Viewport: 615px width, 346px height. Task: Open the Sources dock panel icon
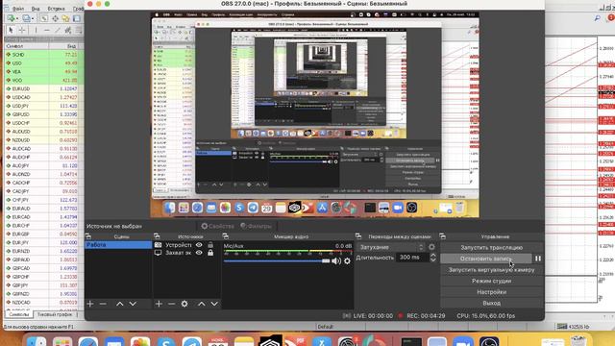pyautogui.click(x=157, y=236)
